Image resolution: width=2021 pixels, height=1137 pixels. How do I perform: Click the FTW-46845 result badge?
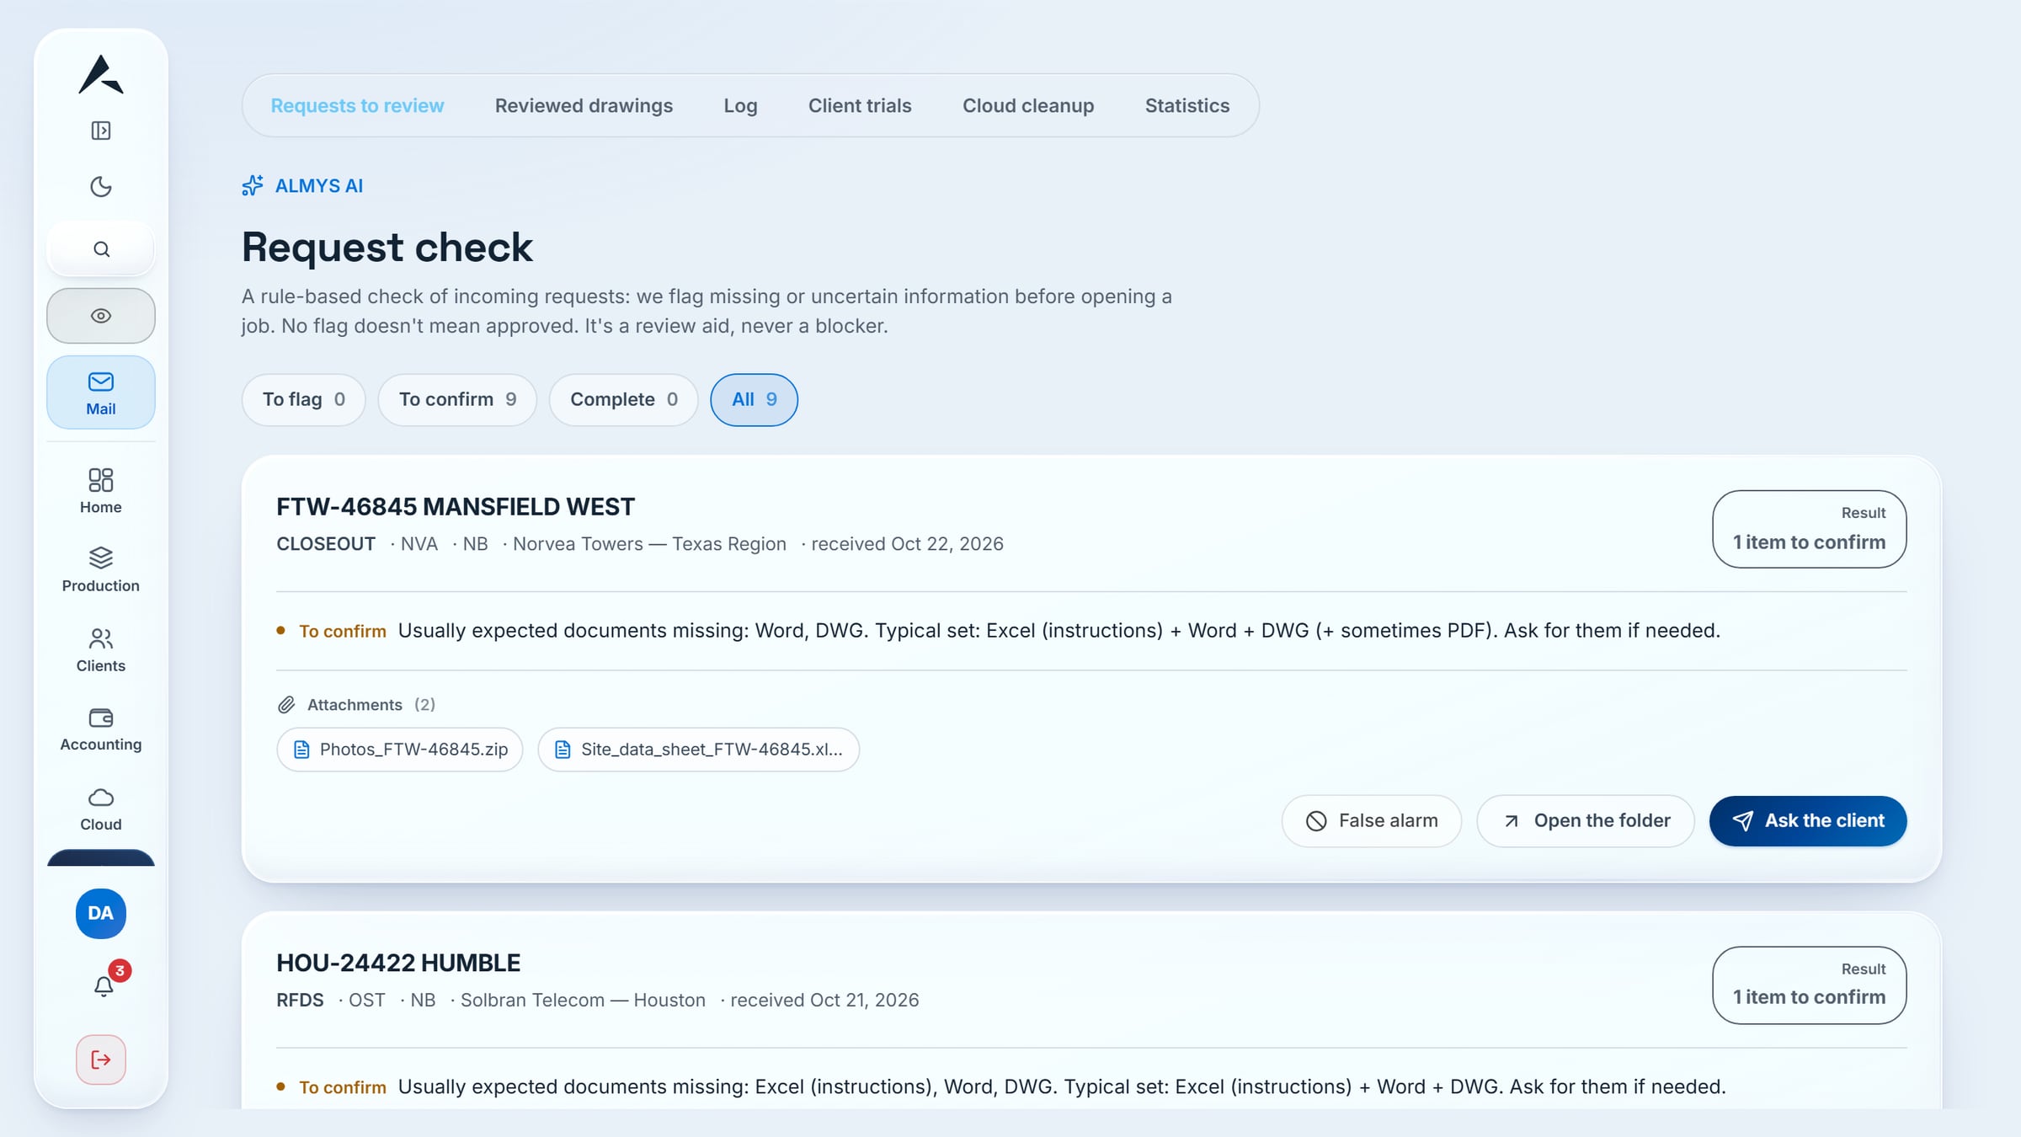pos(1810,529)
